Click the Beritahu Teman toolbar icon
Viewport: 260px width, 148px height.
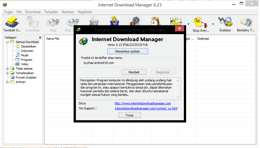click(x=246, y=22)
